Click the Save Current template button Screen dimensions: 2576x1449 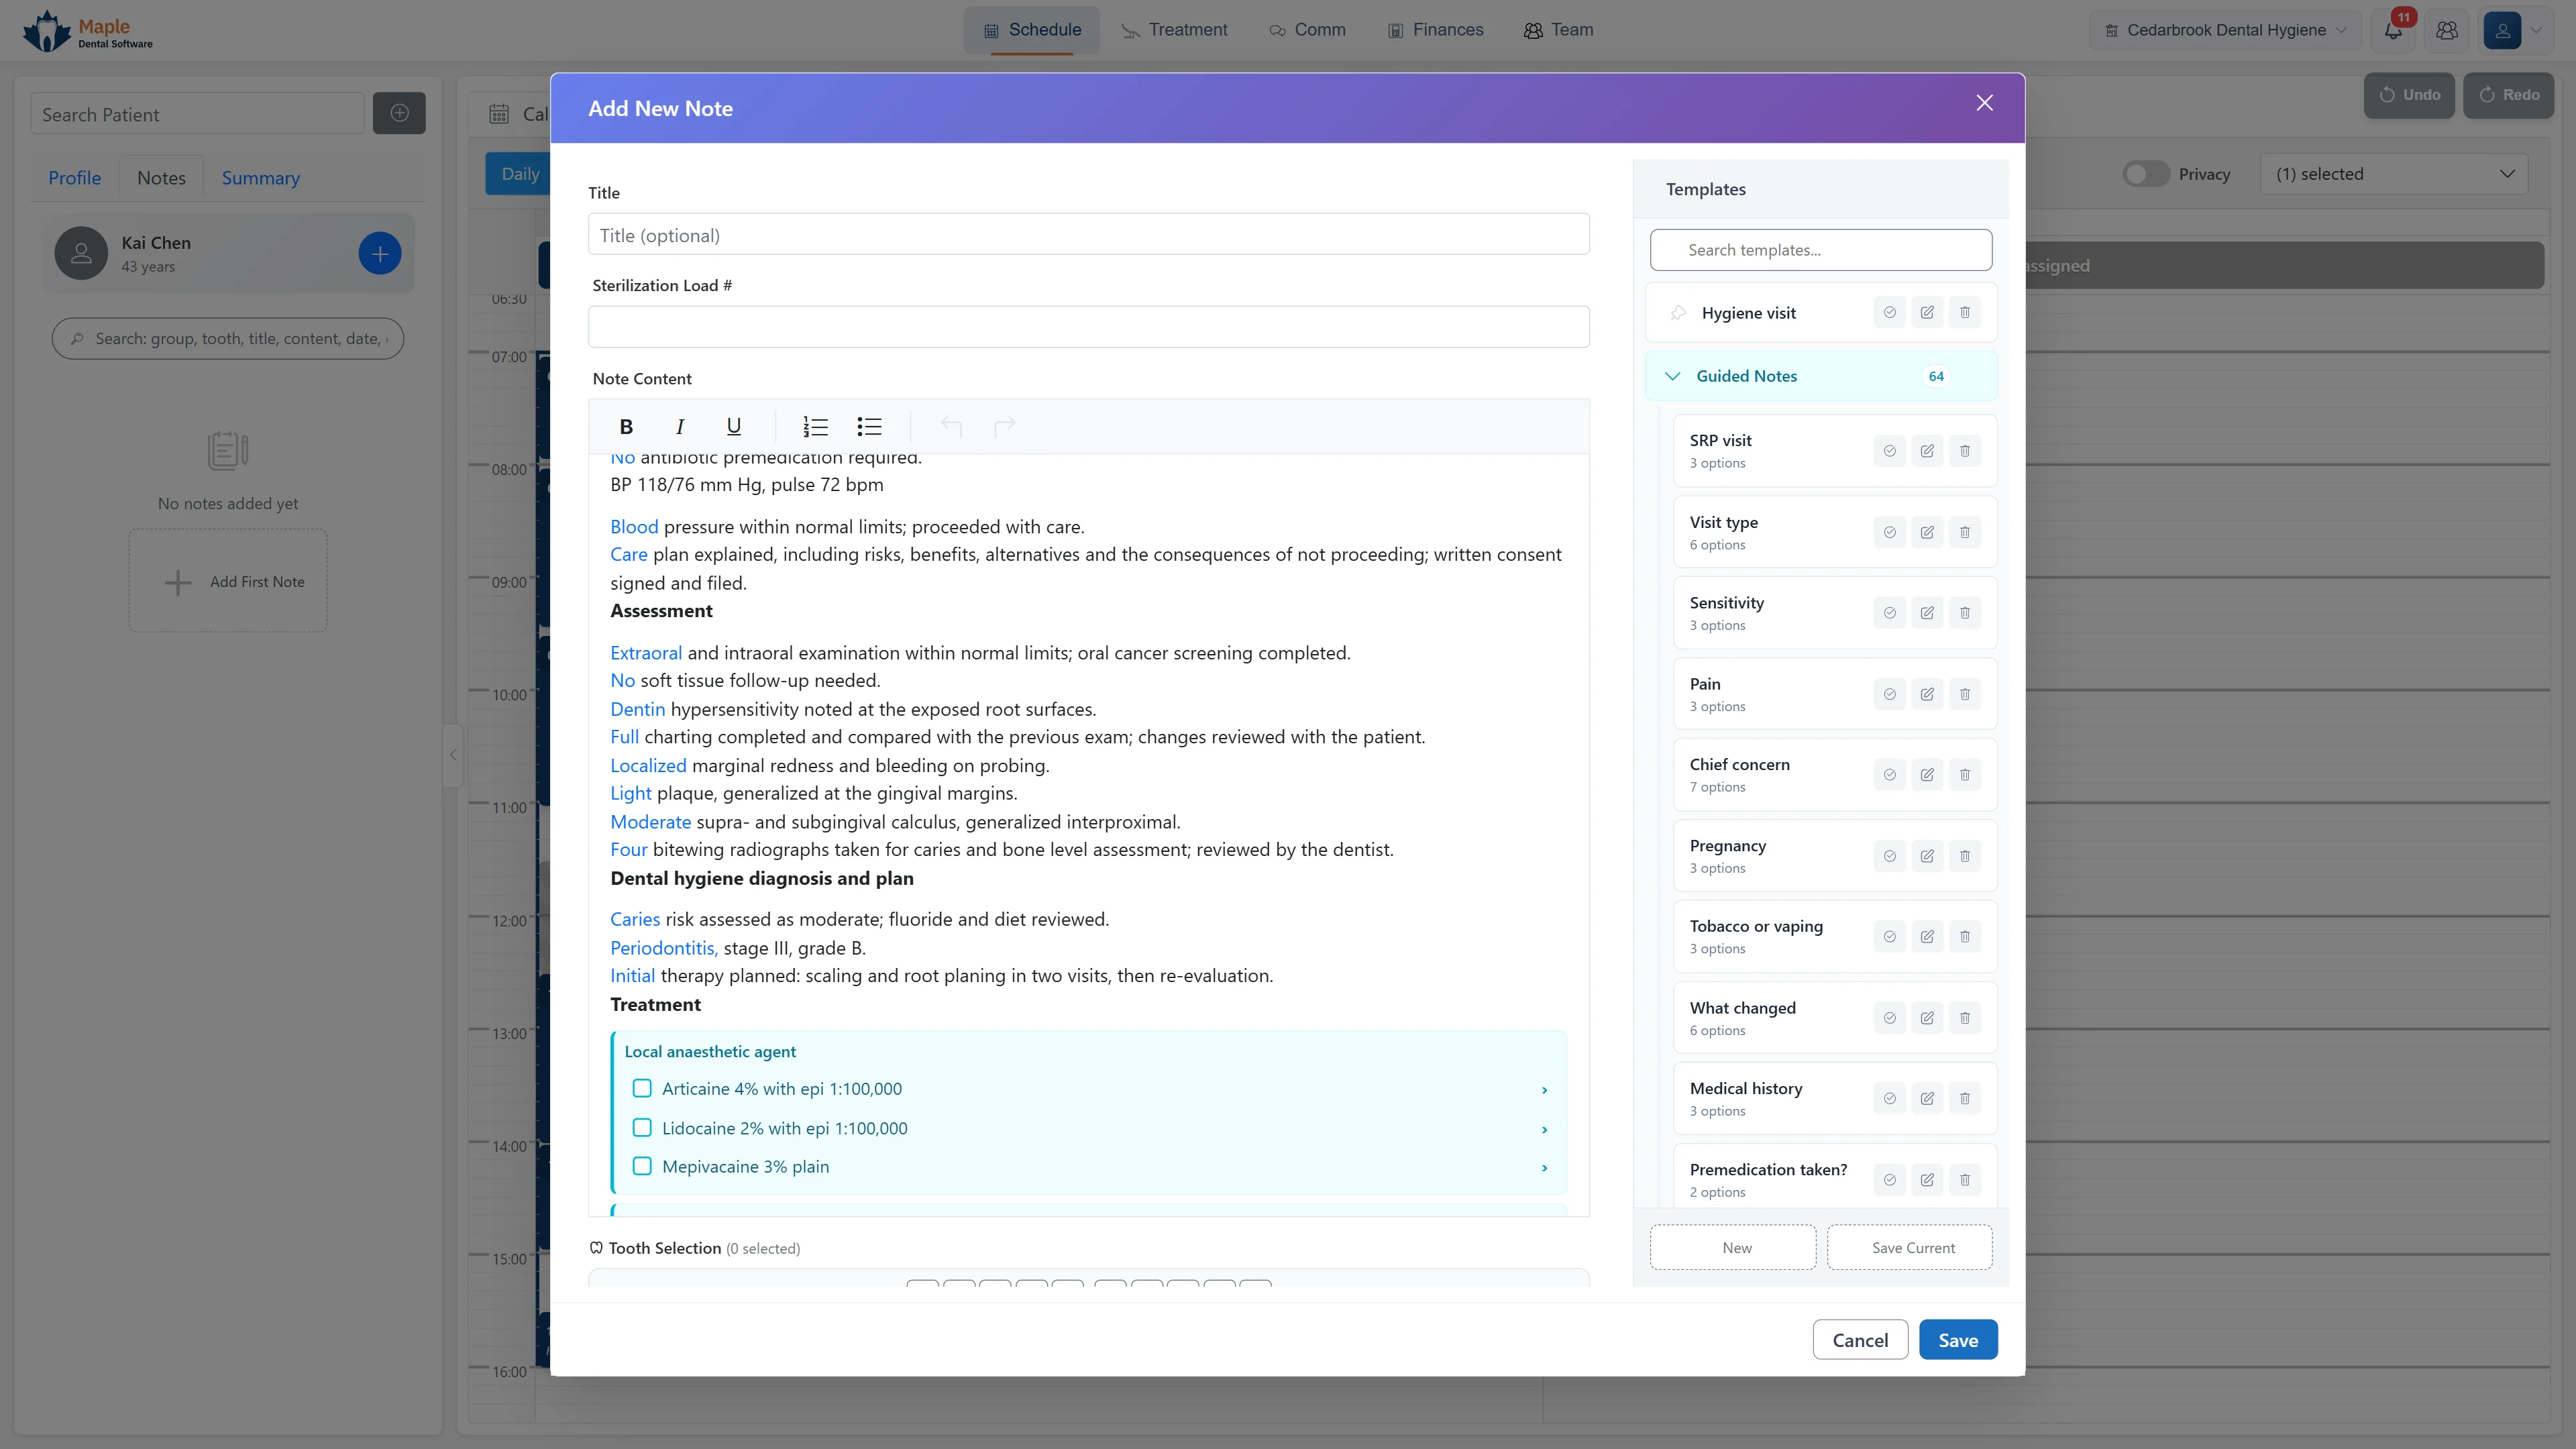click(1911, 1248)
